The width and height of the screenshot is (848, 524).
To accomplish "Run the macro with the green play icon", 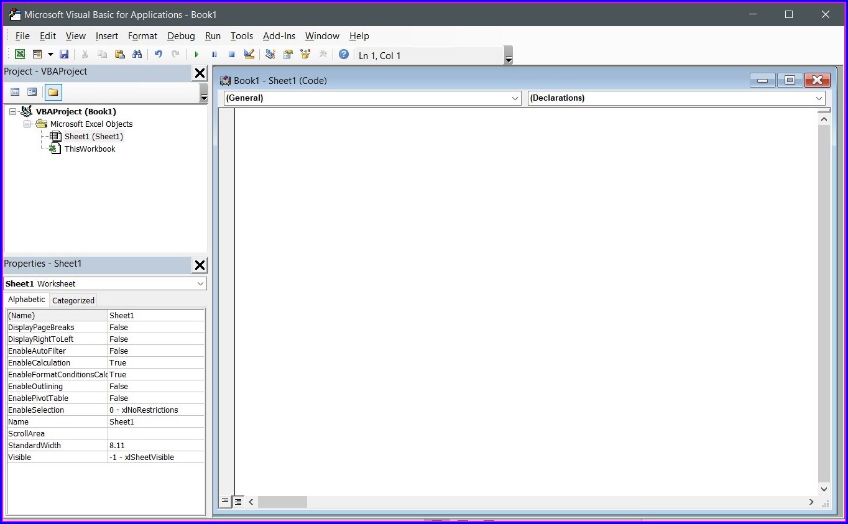I will point(196,55).
